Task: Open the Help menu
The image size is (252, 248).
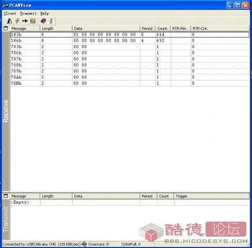Action: tap(44, 13)
